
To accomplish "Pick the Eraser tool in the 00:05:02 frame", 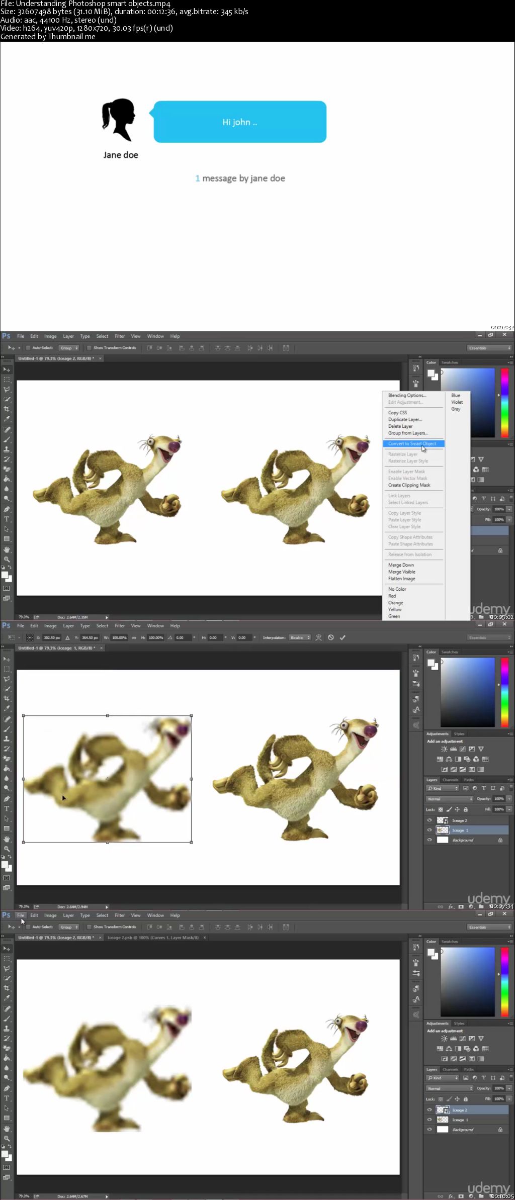I will [7, 469].
